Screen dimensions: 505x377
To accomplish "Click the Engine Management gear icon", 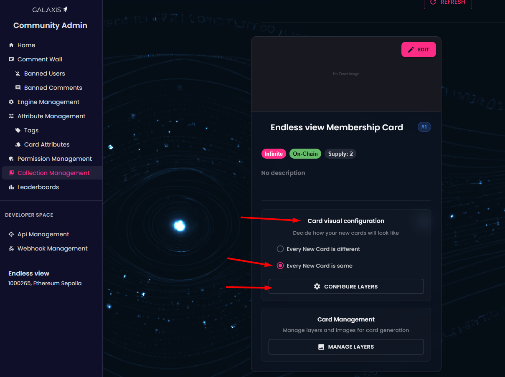I will [x=11, y=102].
